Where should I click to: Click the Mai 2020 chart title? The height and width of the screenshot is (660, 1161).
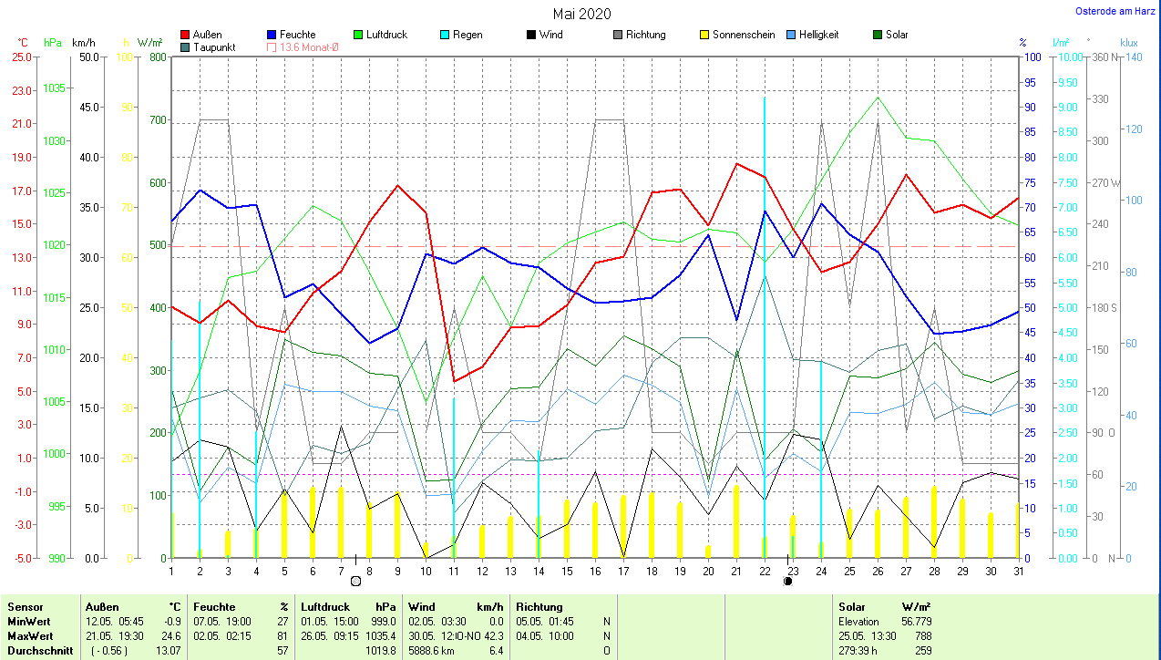tap(581, 14)
